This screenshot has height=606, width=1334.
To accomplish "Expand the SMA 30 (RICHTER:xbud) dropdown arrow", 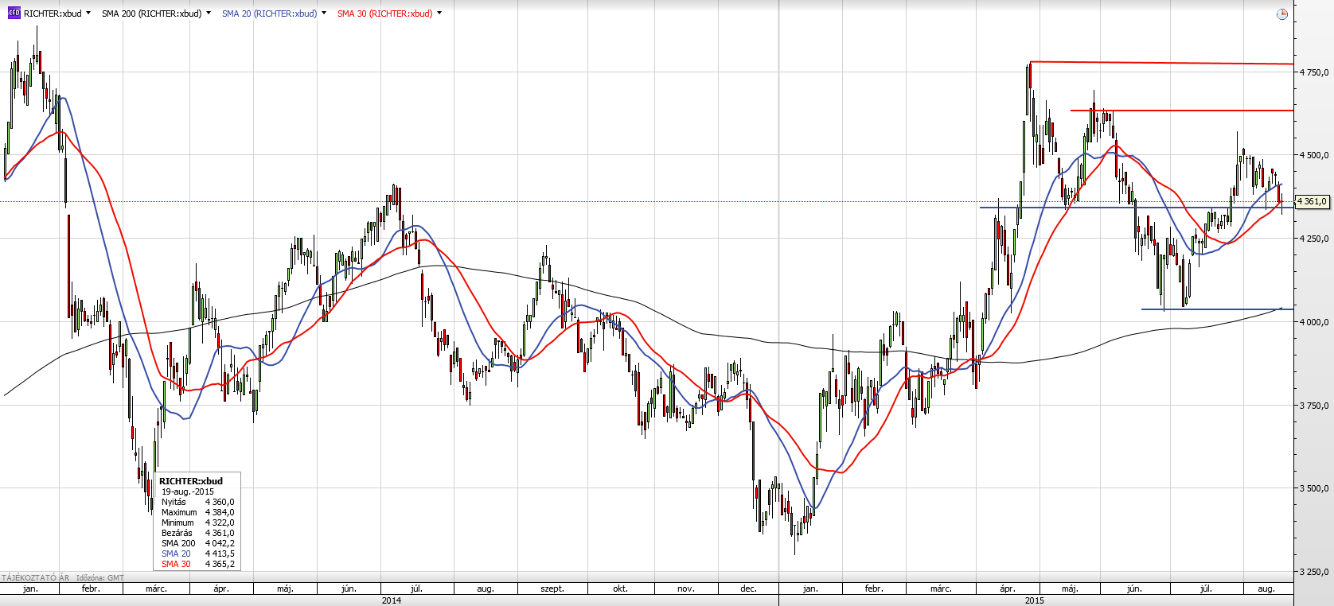I will [x=439, y=14].
